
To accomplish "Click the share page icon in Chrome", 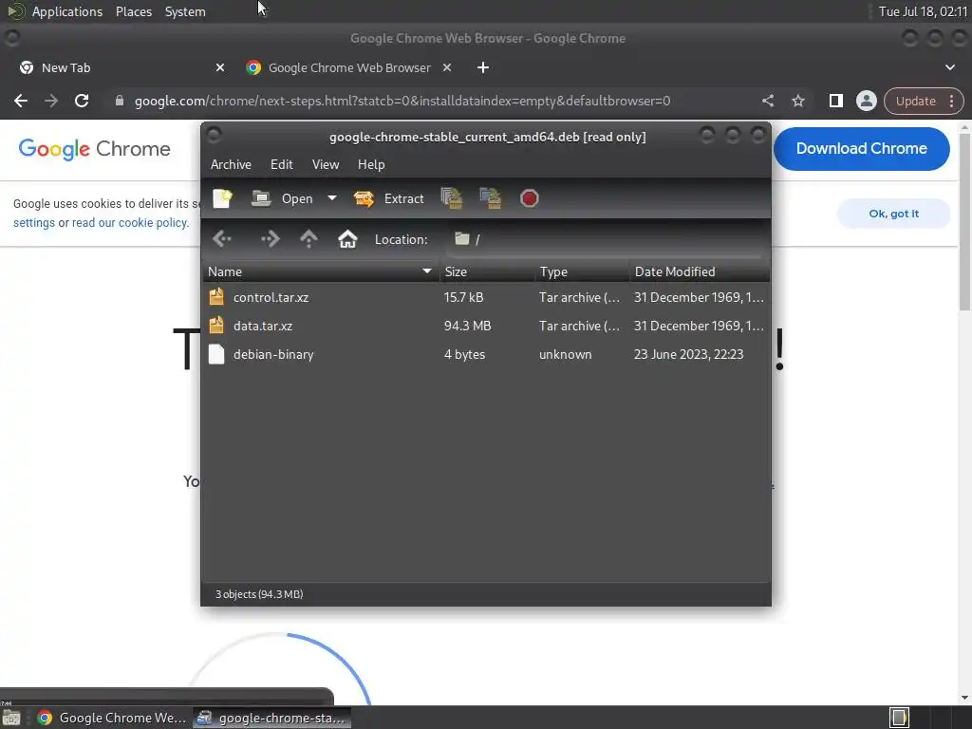I will click(x=767, y=101).
